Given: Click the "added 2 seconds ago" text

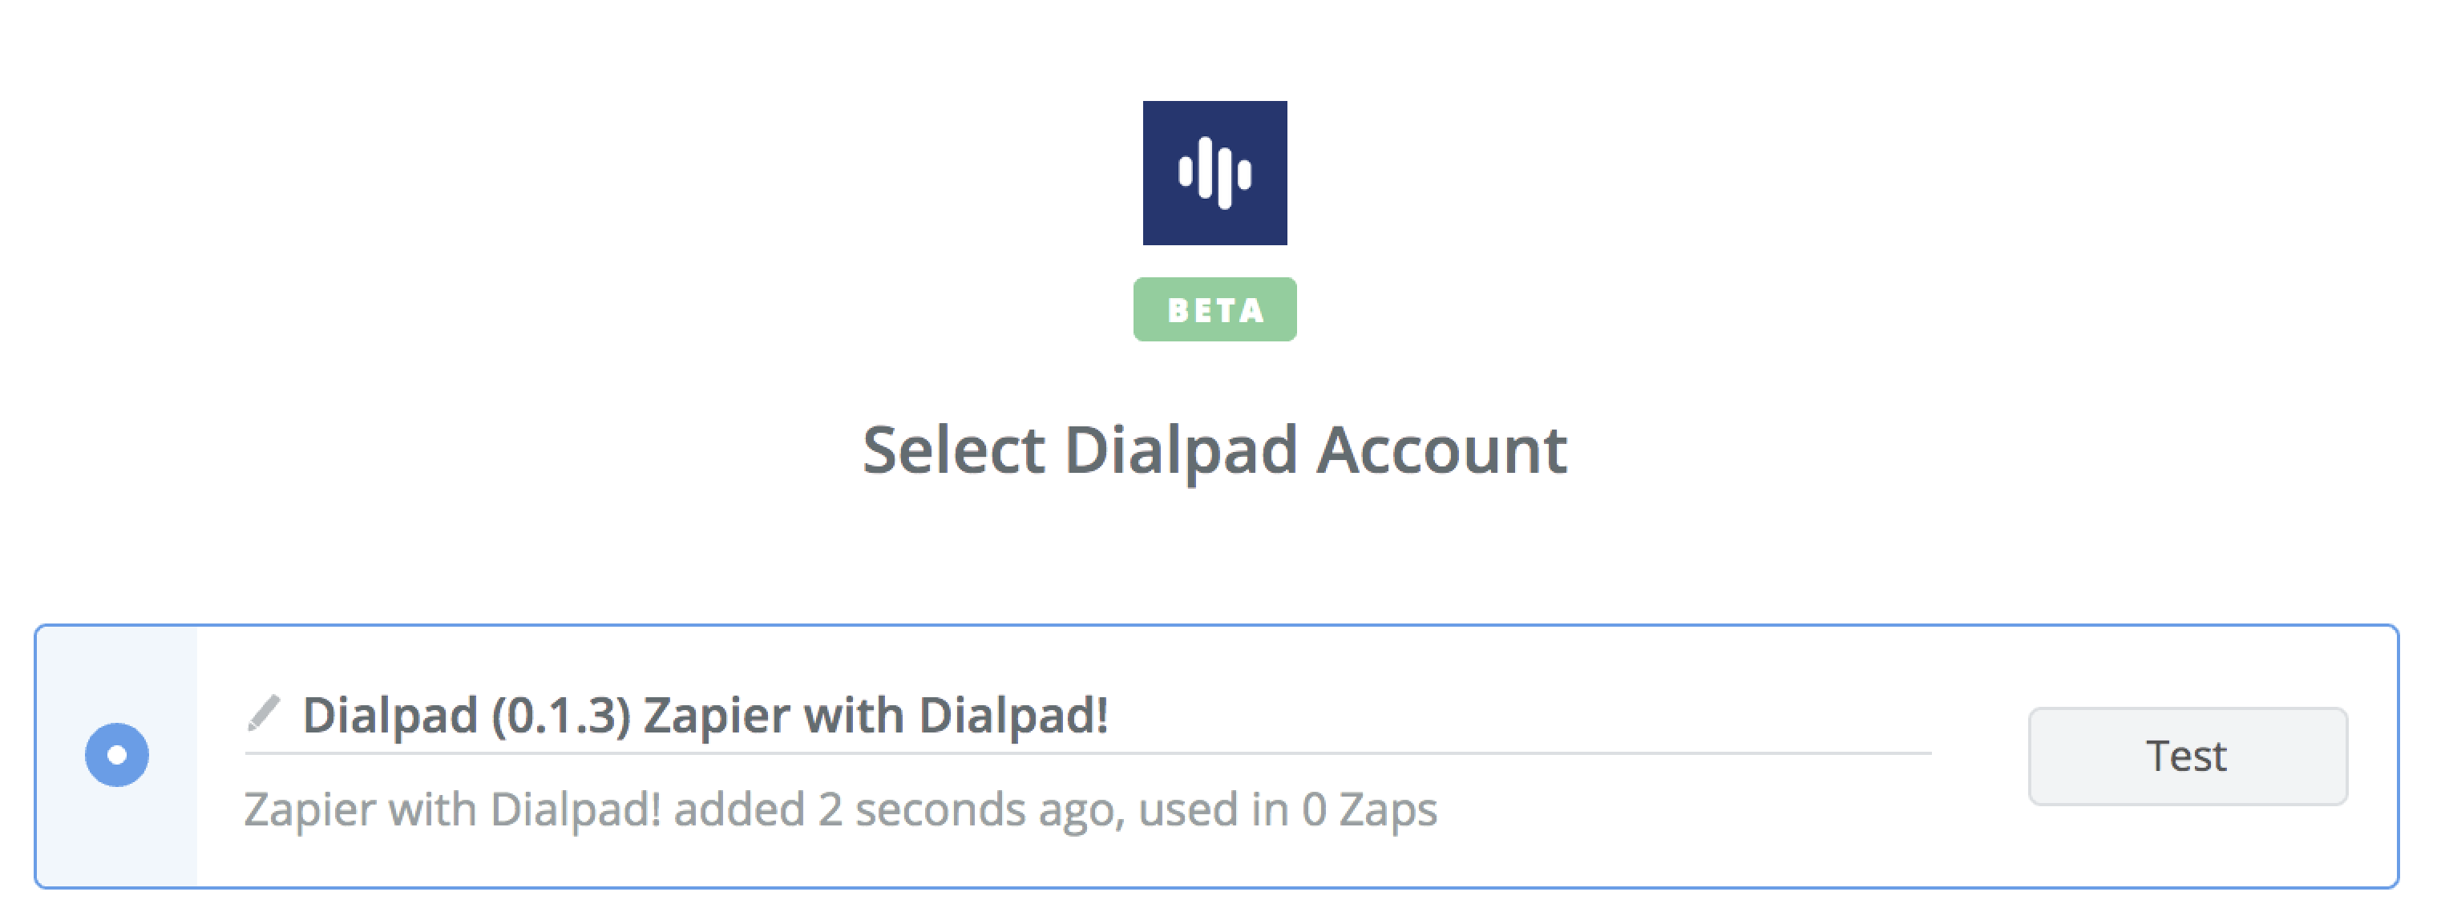Looking at the screenshot, I should [898, 810].
